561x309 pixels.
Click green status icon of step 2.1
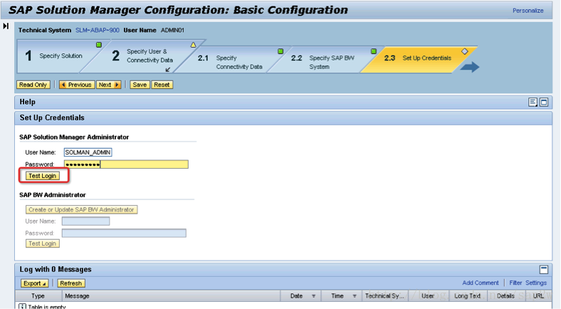tap(280, 51)
